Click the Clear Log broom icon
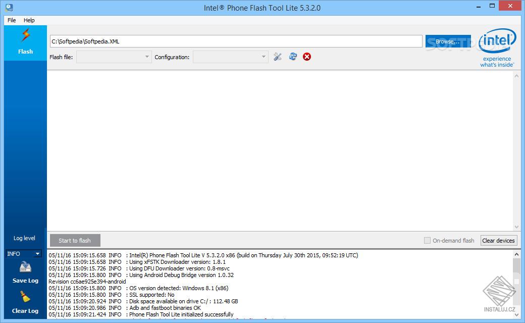 click(24, 299)
